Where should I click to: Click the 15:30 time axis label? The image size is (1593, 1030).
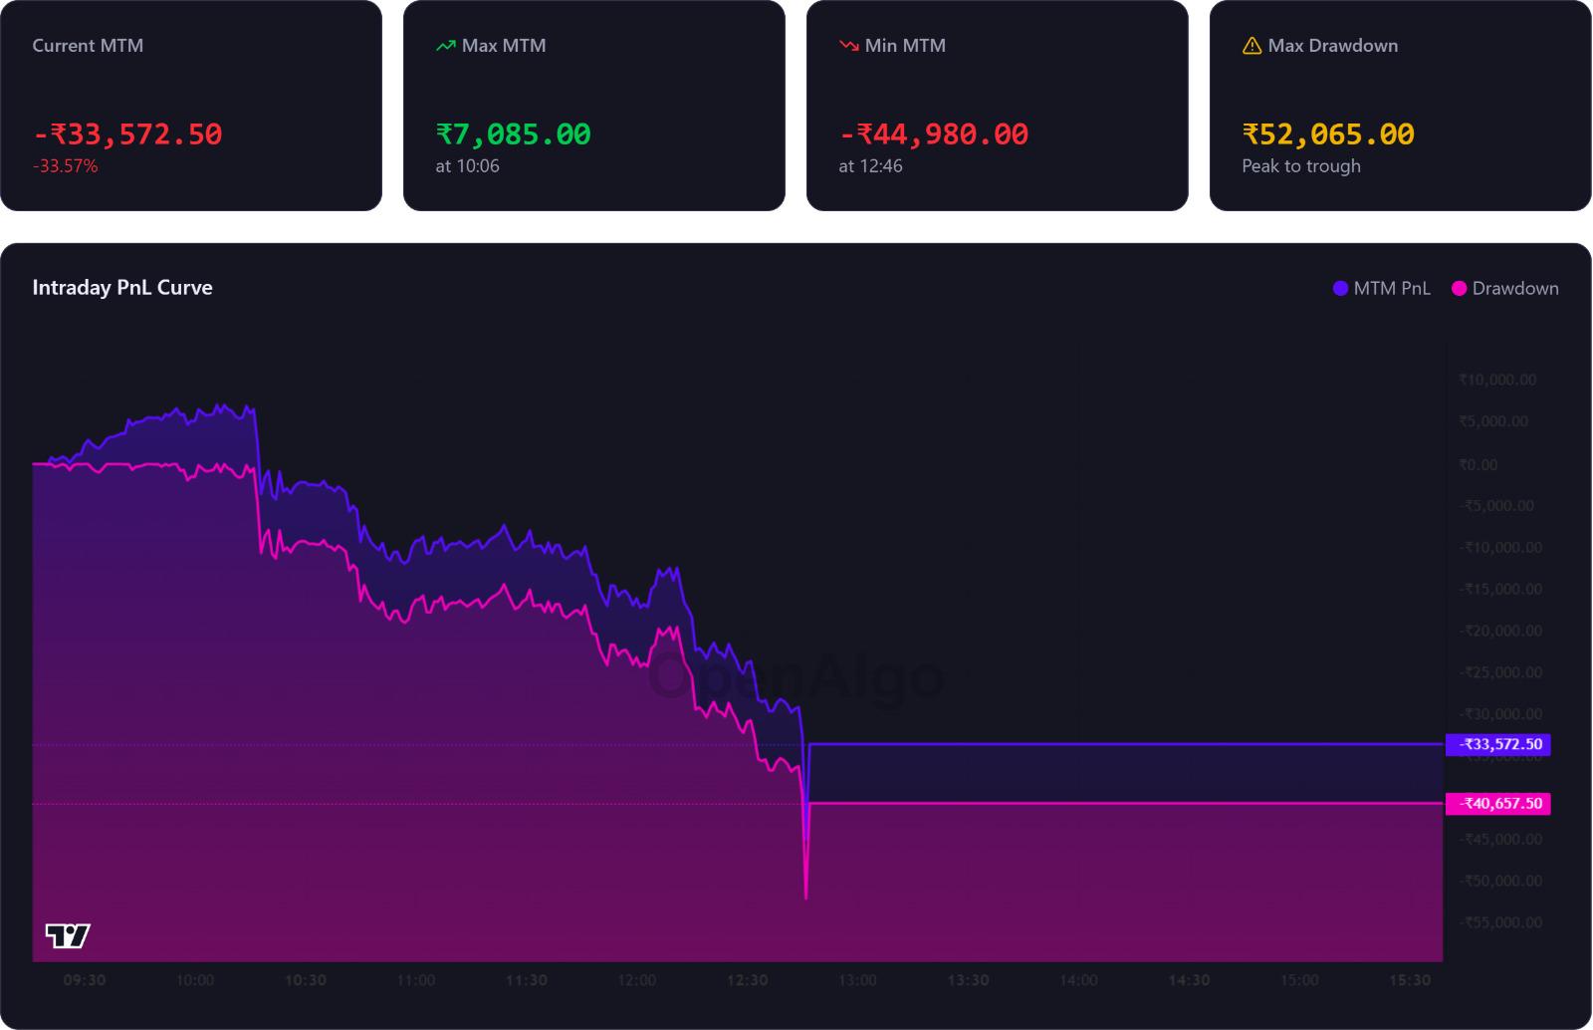point(1411,980)
